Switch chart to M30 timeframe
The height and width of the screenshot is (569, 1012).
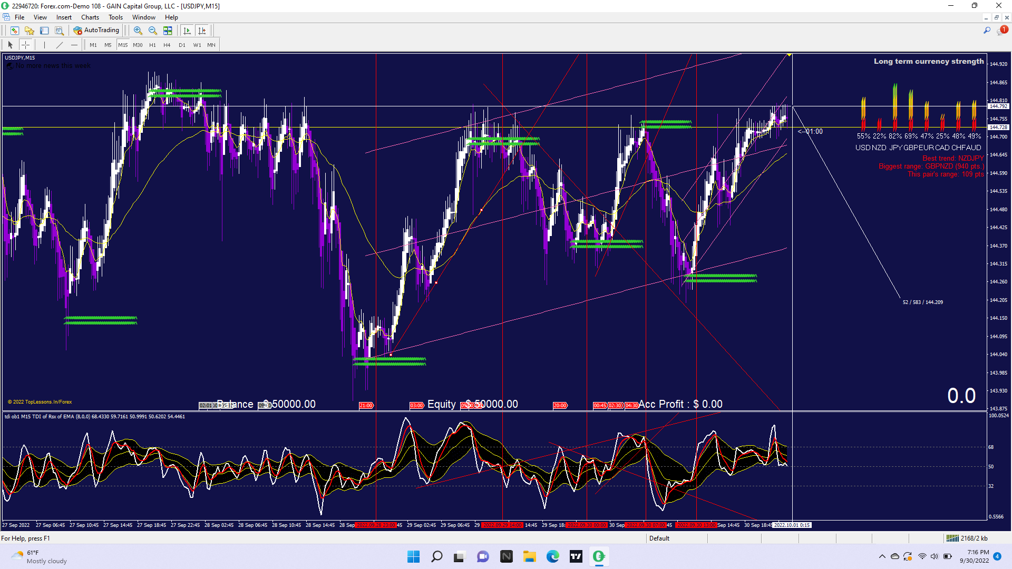click(138, 45)
